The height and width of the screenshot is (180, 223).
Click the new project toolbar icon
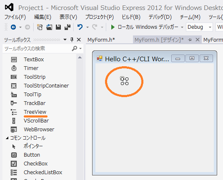pos(40,27)
